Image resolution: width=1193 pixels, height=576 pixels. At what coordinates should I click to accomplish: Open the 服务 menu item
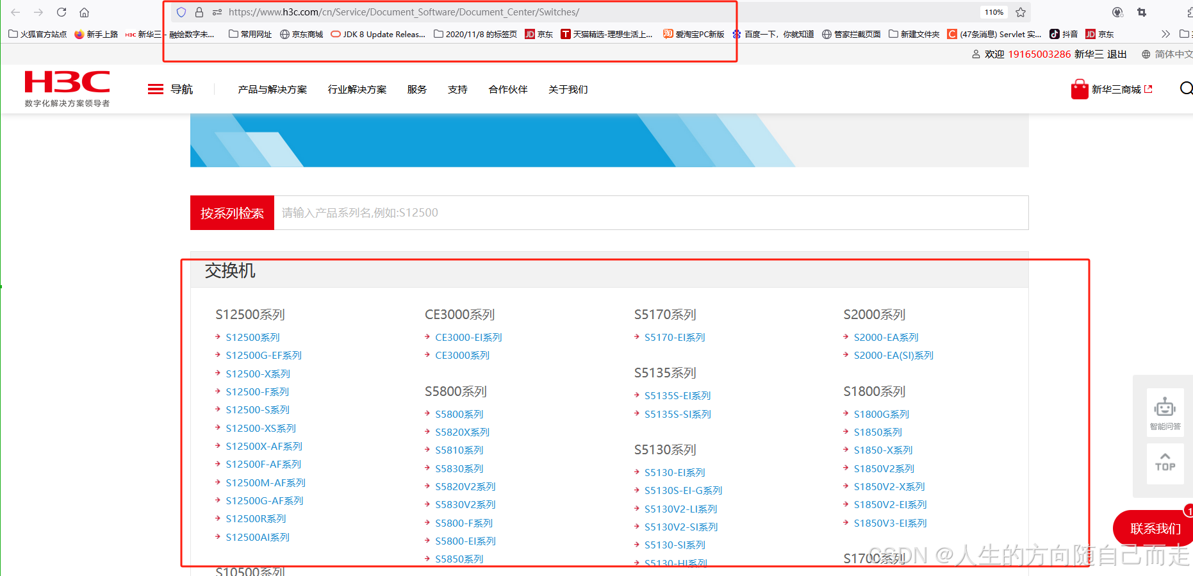click(x=417, y=89)
